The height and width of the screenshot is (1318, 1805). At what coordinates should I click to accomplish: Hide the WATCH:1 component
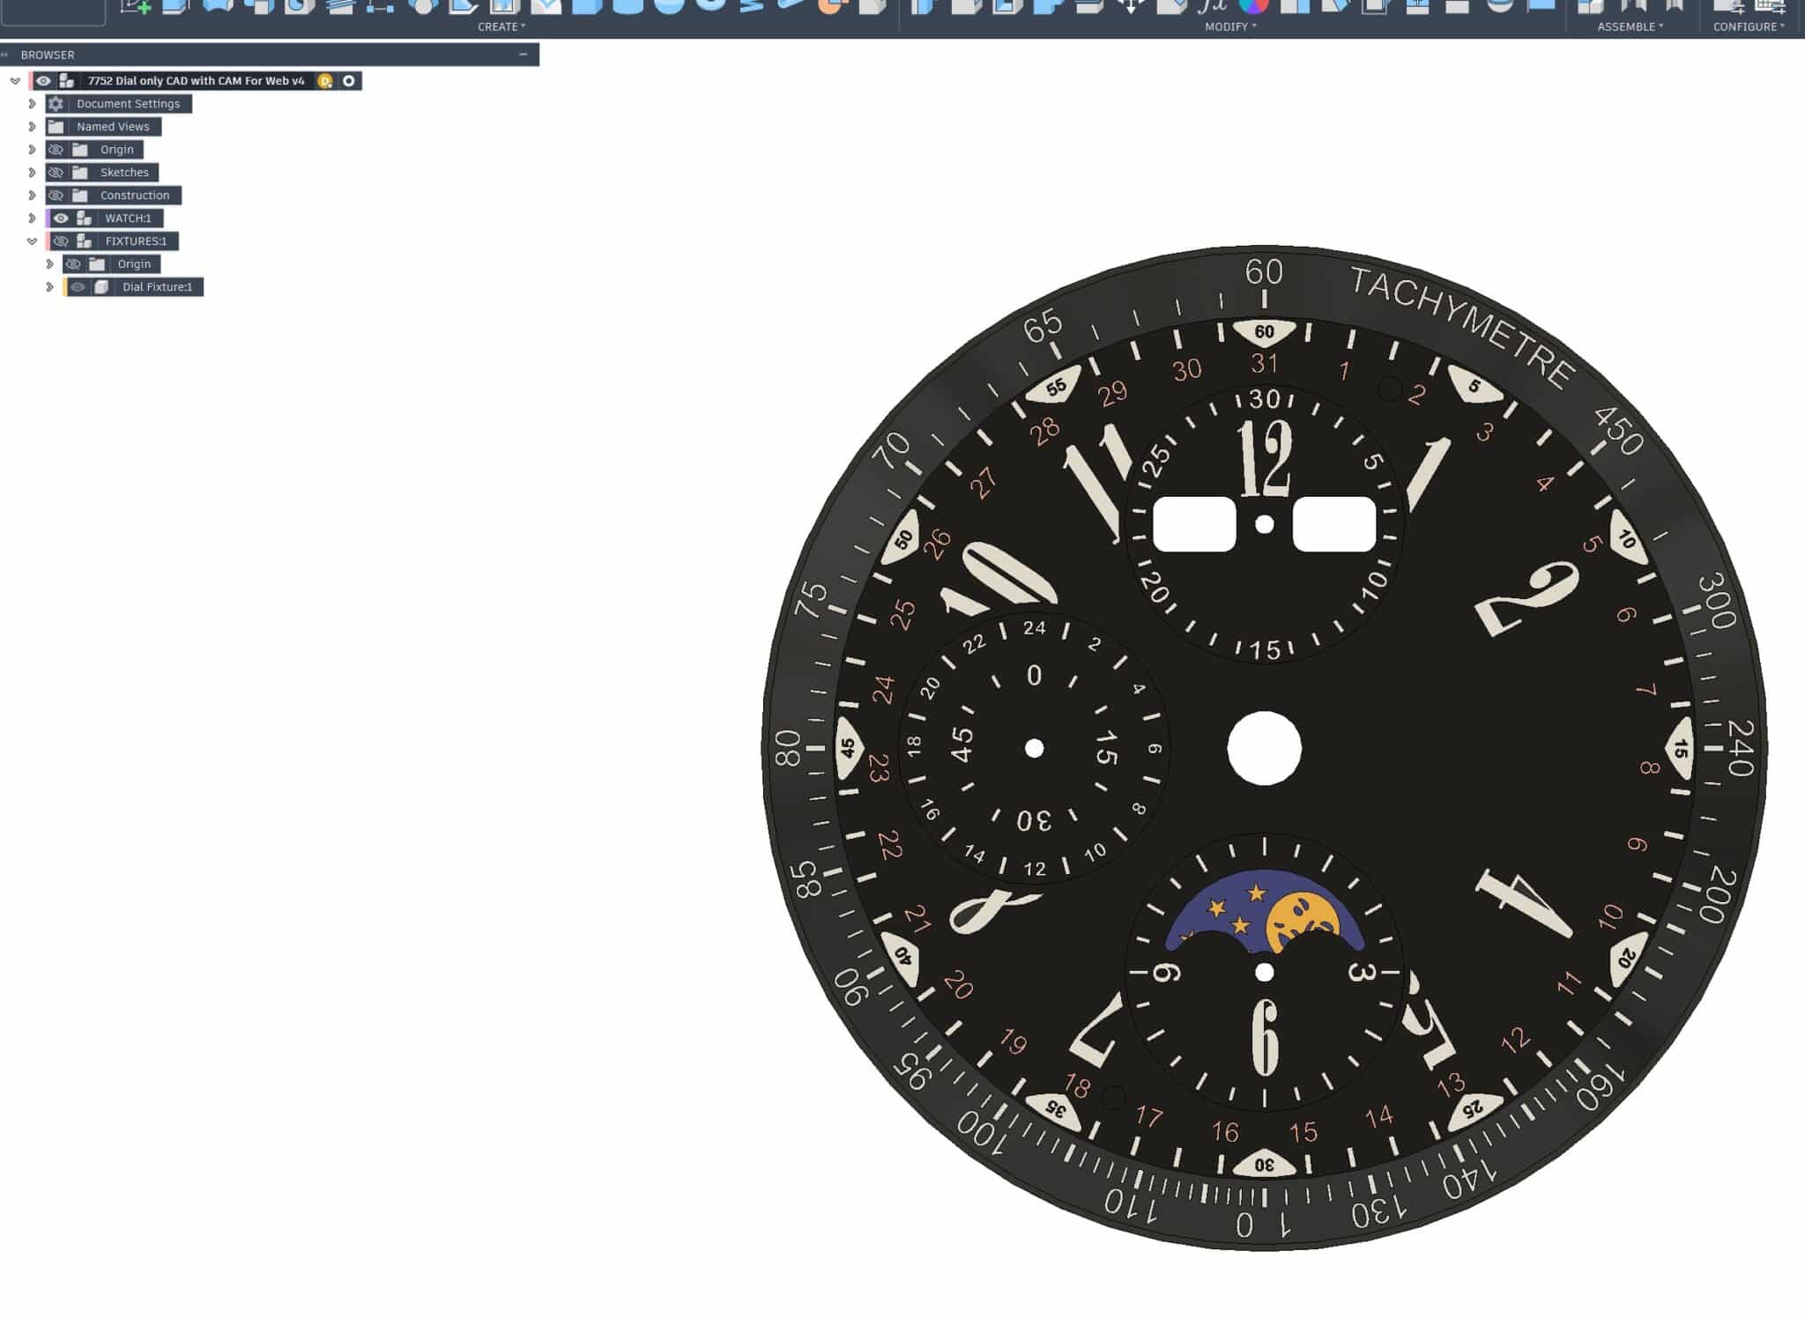(61, 218)
